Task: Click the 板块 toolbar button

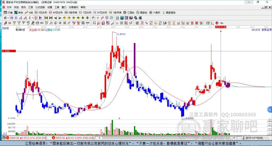Action: 19,12
